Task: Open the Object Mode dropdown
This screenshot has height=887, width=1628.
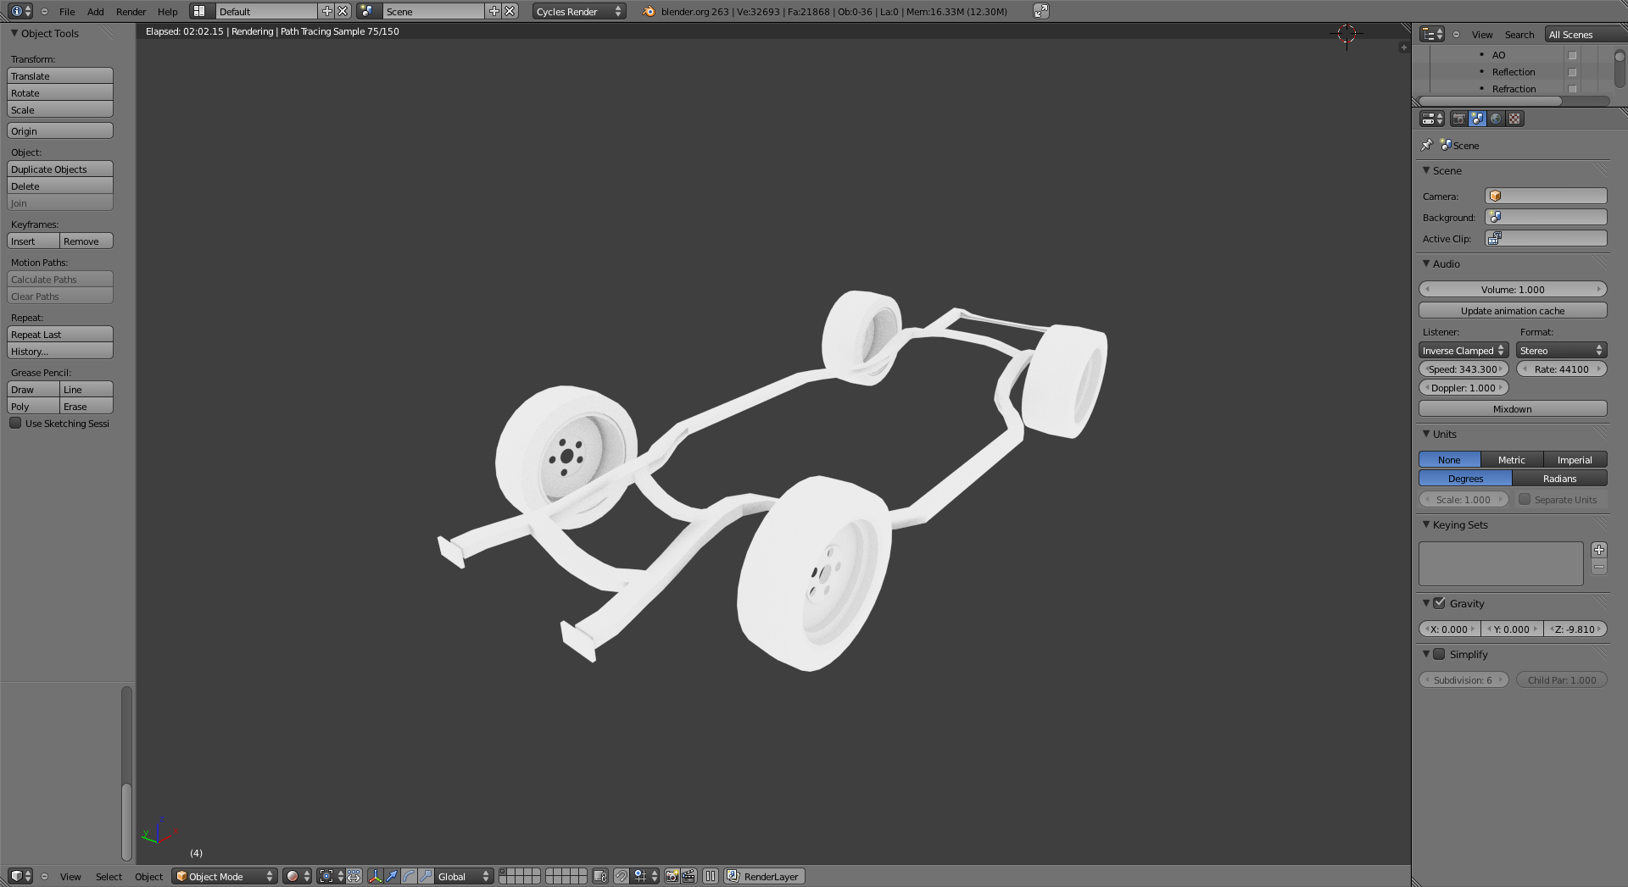Action: 225,876
